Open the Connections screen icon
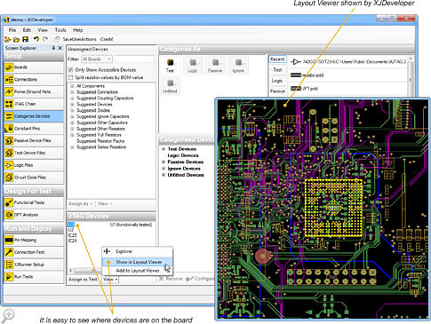This screenshot has width=431, height=324. (x=9, y=80)
